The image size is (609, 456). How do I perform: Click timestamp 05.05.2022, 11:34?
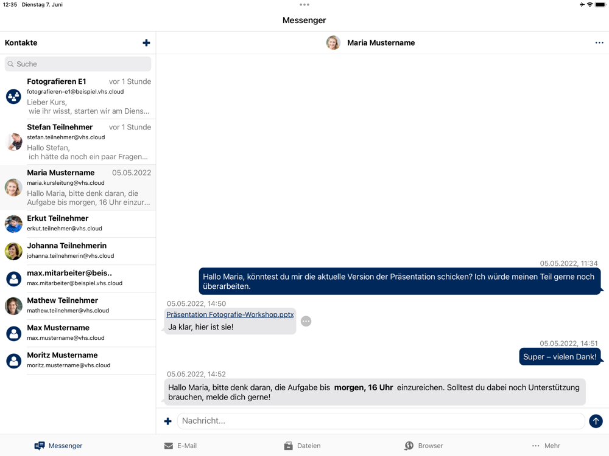point(569,263)
